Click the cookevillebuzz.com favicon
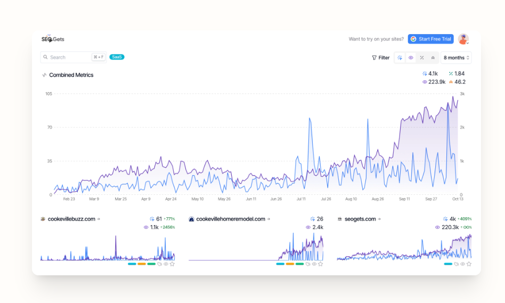 point(43,219)
